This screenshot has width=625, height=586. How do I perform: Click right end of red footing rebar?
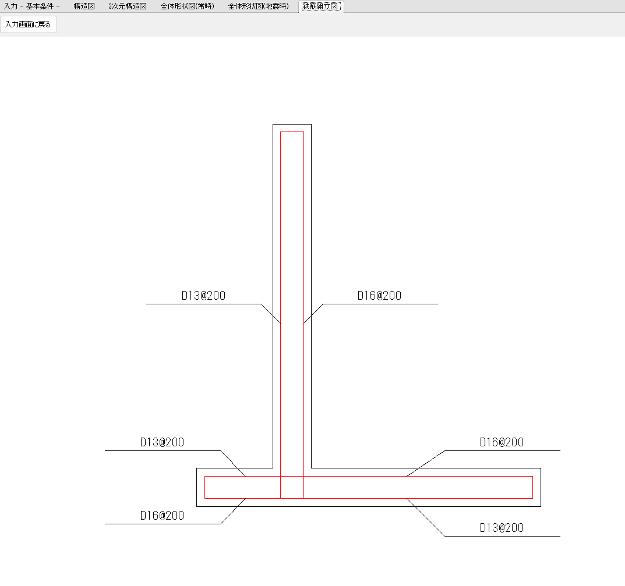coord(533,487)
